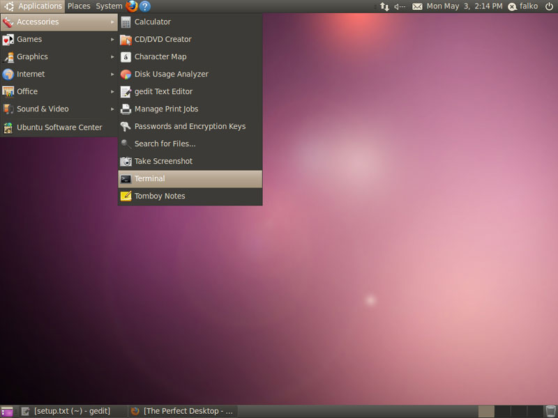Choose Search for Files... entry
The height and width of the screenshot is (418, 558).
[x=190, y=144]
